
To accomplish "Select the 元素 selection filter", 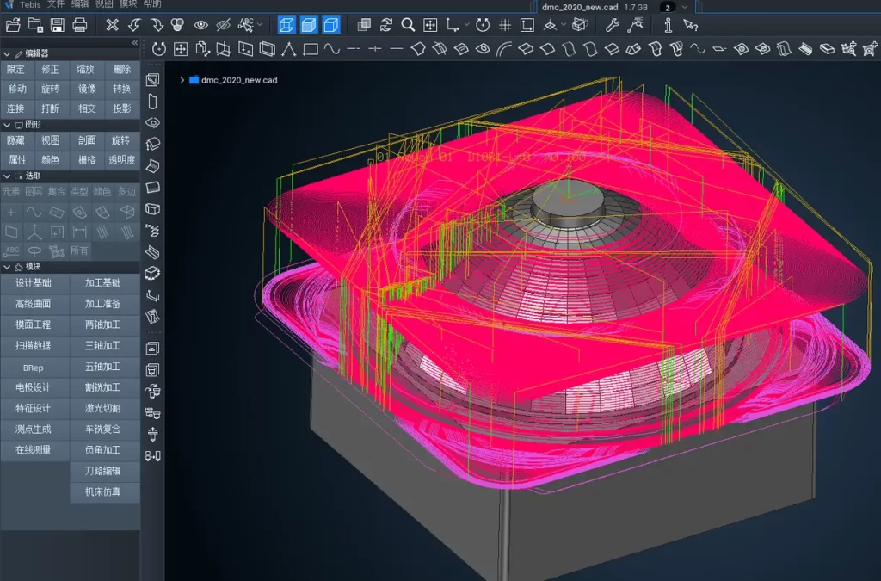I will (10, 192).
